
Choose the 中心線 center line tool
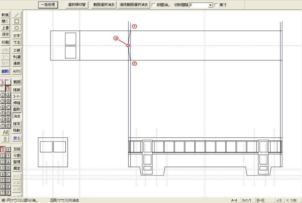click(17, 57)
